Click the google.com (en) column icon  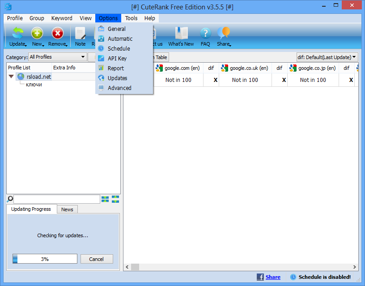(x=159, y=68)
